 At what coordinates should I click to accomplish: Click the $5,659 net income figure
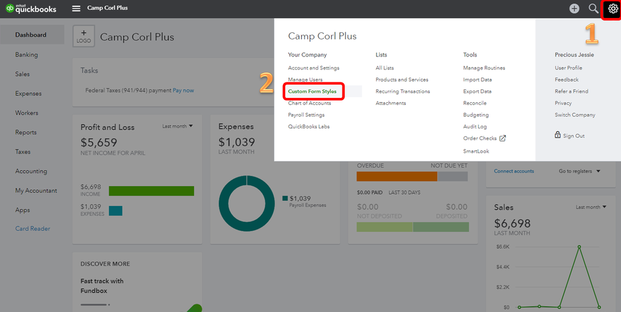coord(99,143)
